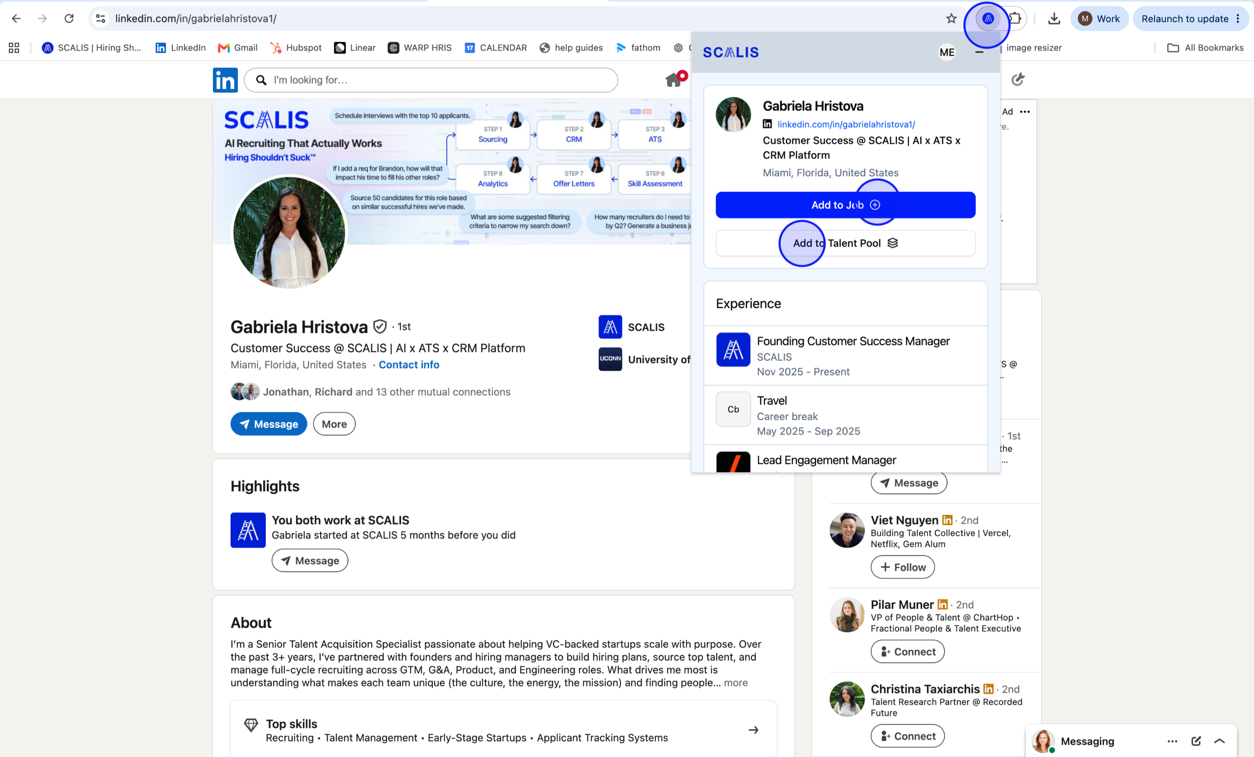The width and height of the screenshot is (1254, 757).
Task: Open the Work profile chip
Action: click(1099, 19)
